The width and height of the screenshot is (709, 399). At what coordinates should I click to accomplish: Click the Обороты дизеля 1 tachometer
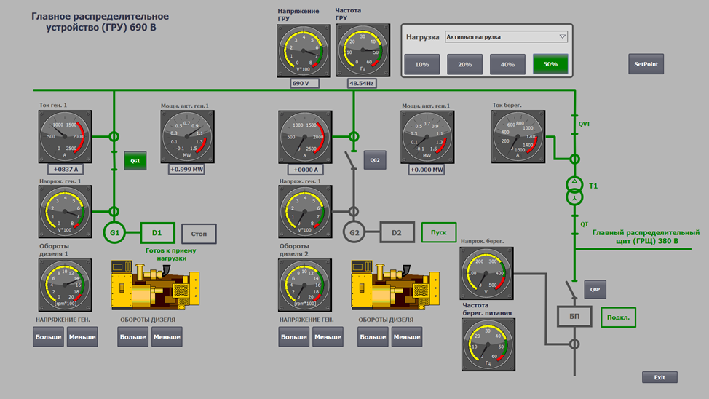click(65, 285)
